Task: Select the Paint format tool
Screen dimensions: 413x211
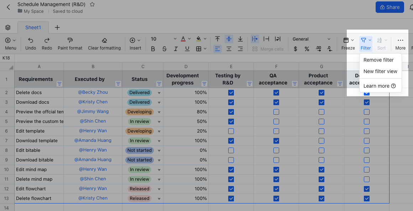Action: (70, 40)
